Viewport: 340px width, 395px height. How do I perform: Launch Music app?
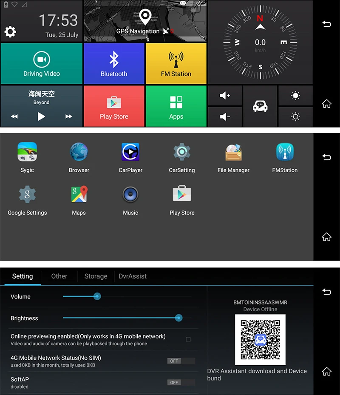pos(130,200)
